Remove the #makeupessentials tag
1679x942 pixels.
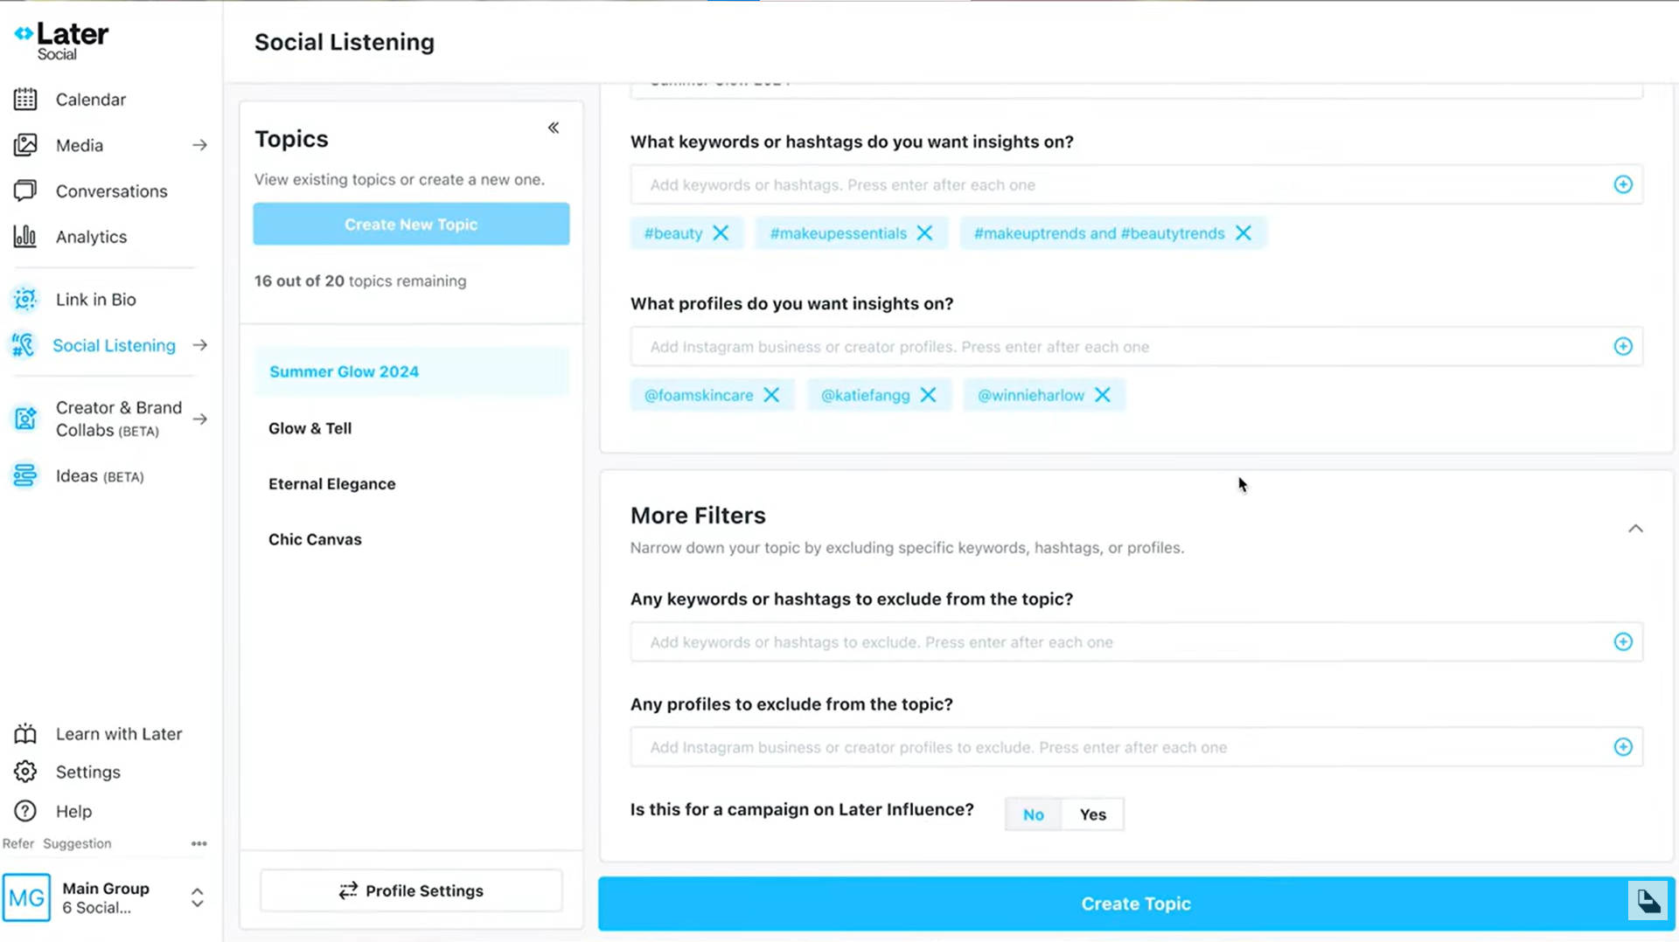(925, 233)
